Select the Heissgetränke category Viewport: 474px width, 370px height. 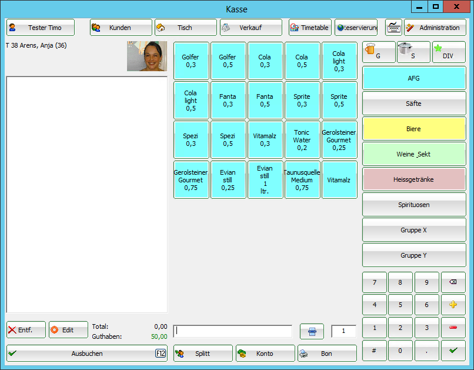pos(414,179)
